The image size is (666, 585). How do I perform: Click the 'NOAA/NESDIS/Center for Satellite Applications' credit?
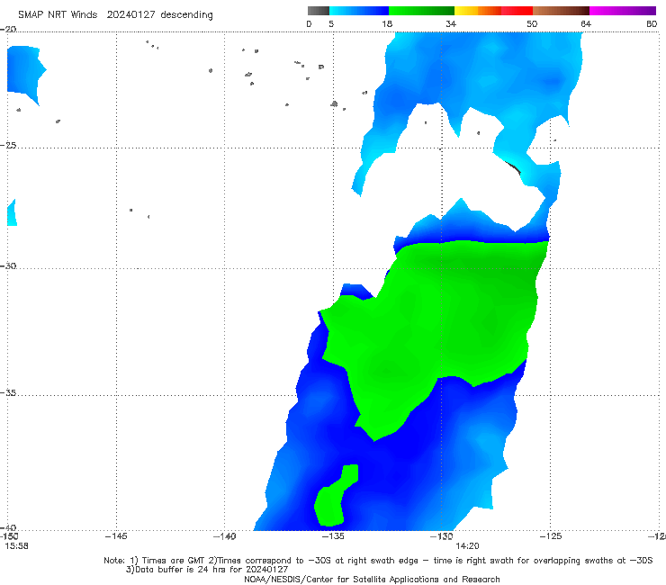click(x=372, y=579)
